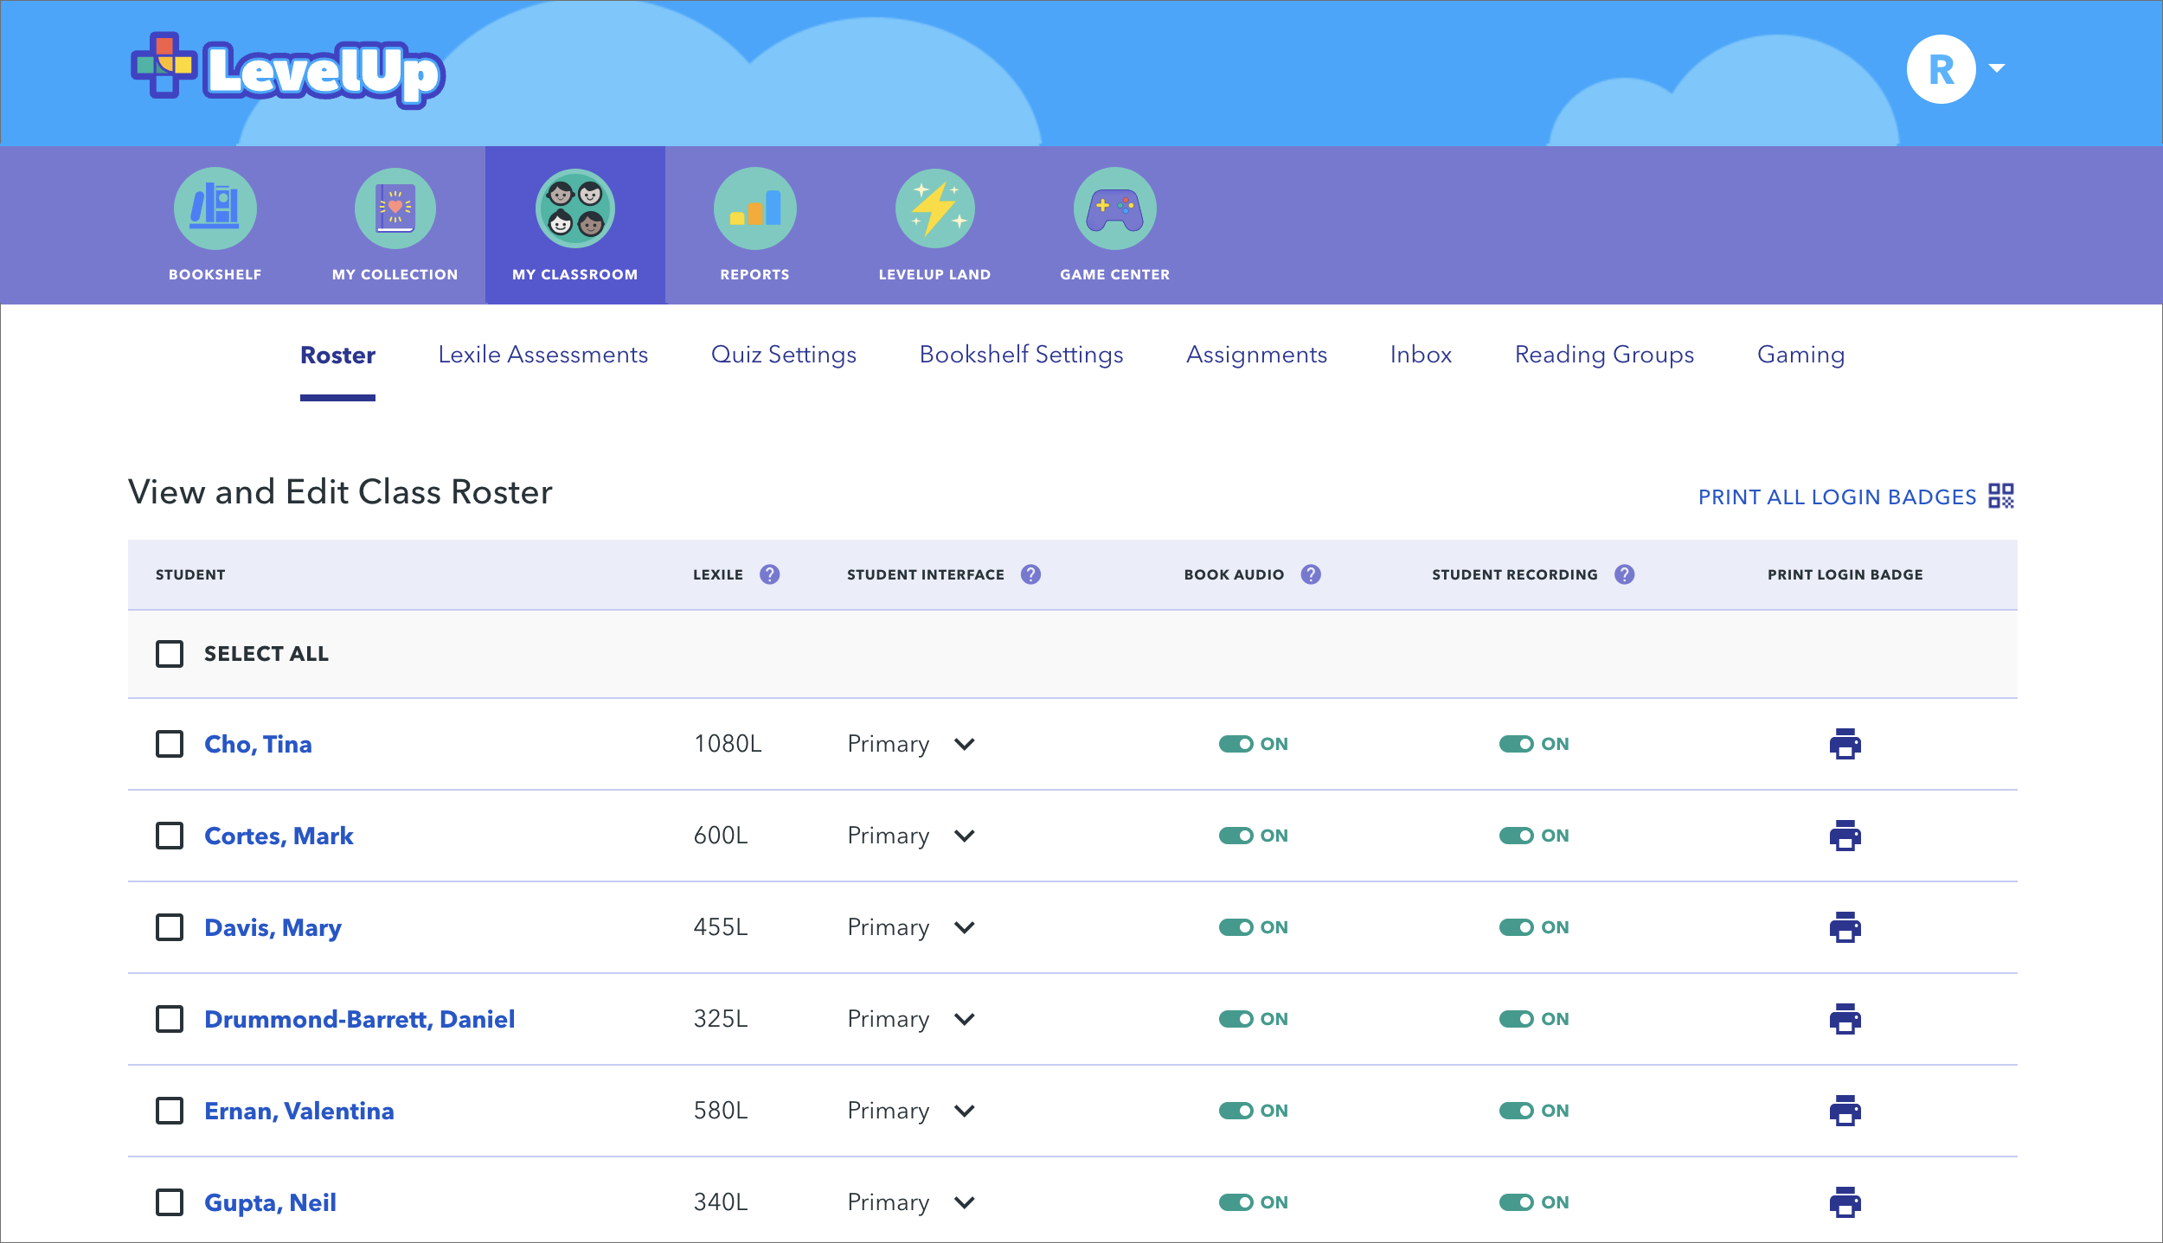Expand Student Interface dropdown for Cho, Tina

click(x=964, y=744)
